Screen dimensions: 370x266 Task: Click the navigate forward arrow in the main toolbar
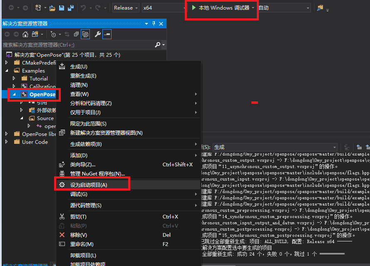[x=25, y=8]
